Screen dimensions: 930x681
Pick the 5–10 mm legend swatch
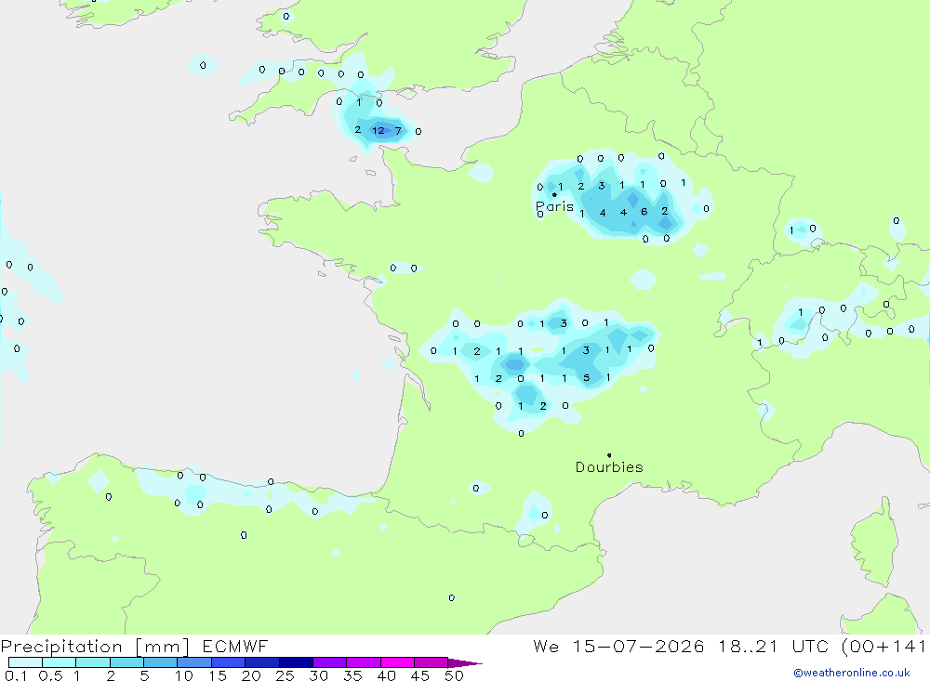(x=160, y=662)
